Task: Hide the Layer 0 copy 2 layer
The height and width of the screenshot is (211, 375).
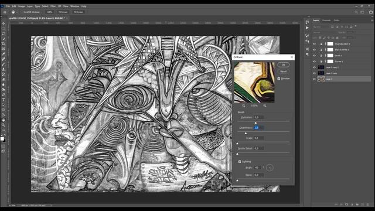Action: (x=315, y=67)
